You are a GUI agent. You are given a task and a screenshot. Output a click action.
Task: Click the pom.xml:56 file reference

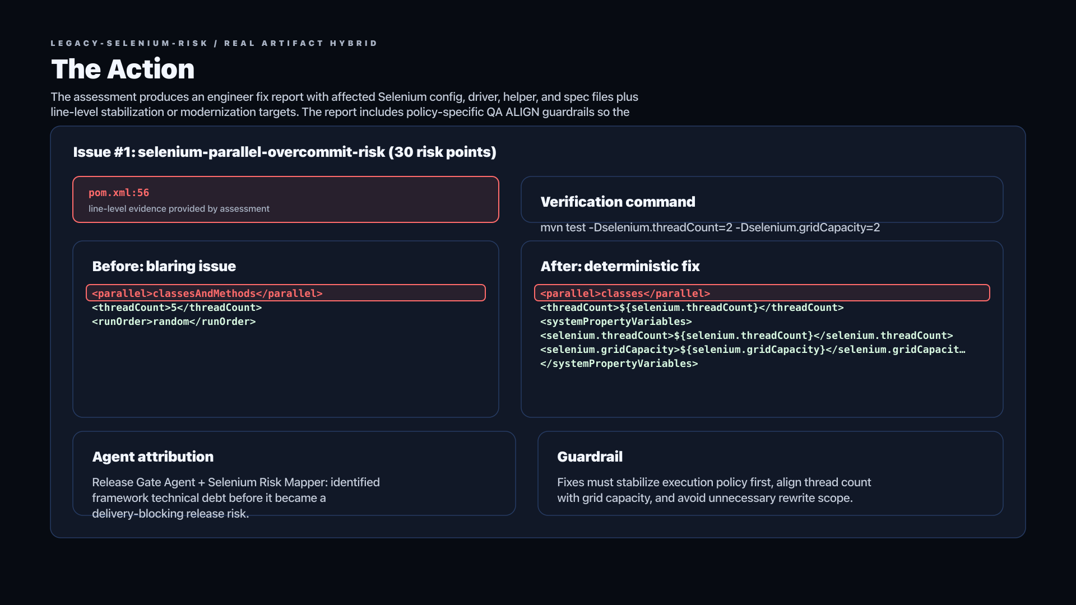point(119,193)
